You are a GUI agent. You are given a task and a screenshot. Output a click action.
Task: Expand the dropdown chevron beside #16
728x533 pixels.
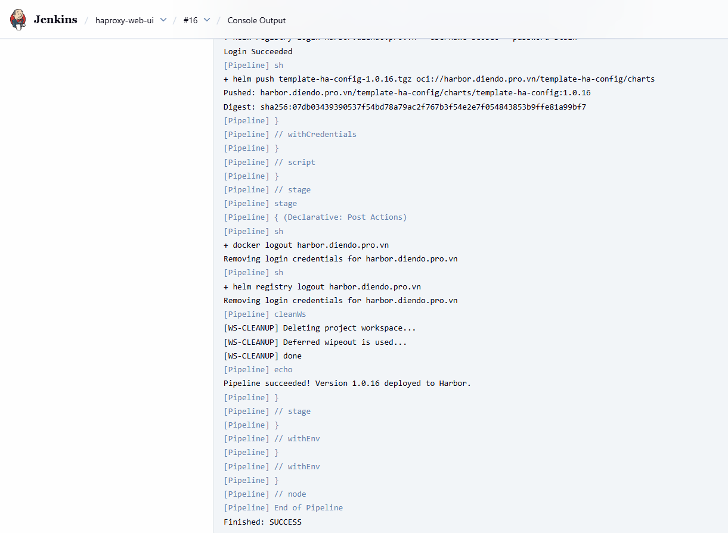pyautogui.click(x=207, y=20)
